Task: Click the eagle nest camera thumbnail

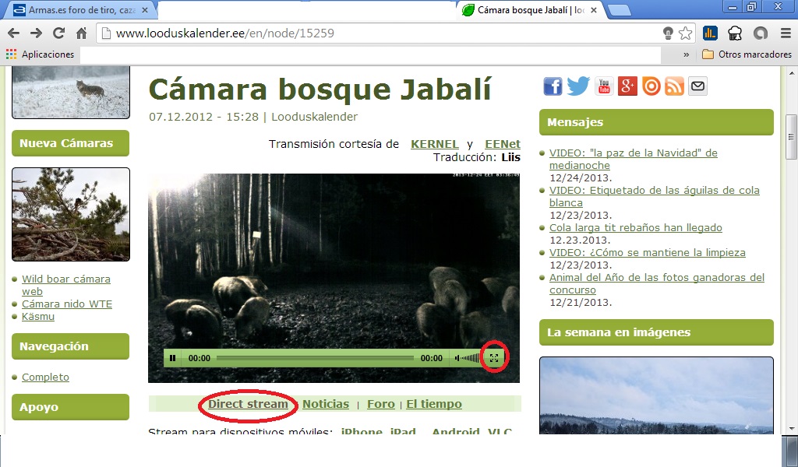Action: coord(71,214)
